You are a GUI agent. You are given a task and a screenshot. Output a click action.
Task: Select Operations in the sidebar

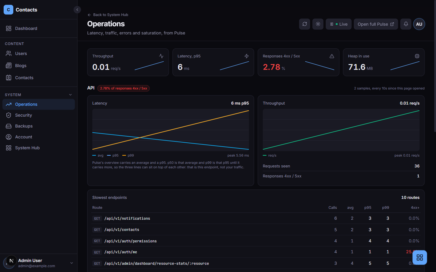(x=38, y=104)
